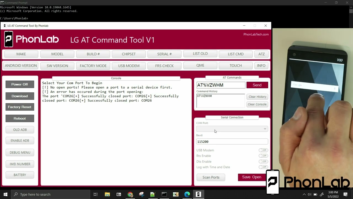
Task: Check the battery status tray icon
Action: point(315,194)
